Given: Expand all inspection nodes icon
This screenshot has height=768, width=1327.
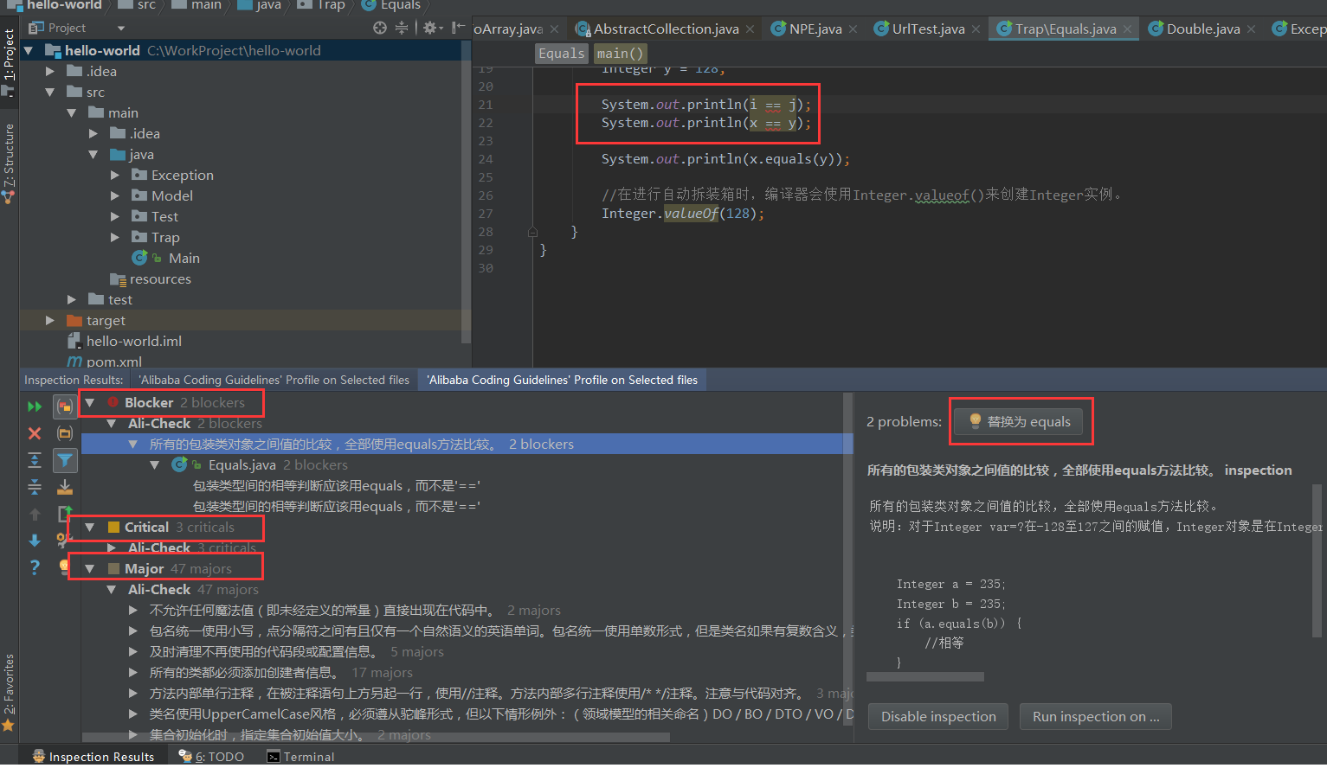Looking at the screenshot, I should pos(35,460).
